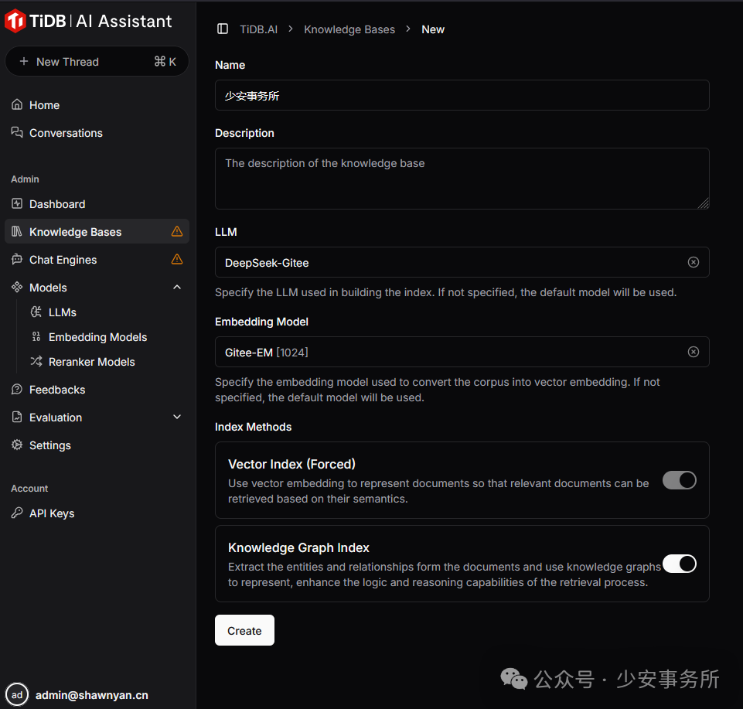Open Reranker Models submenu item

click(106, 361)
